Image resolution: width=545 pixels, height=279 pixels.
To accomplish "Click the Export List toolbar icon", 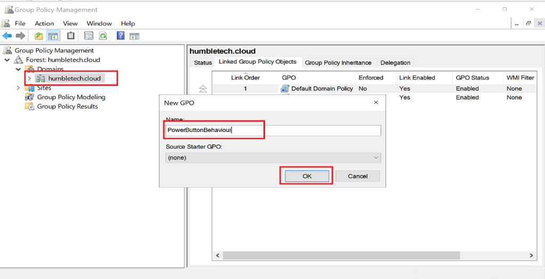I will pos(88,36).
